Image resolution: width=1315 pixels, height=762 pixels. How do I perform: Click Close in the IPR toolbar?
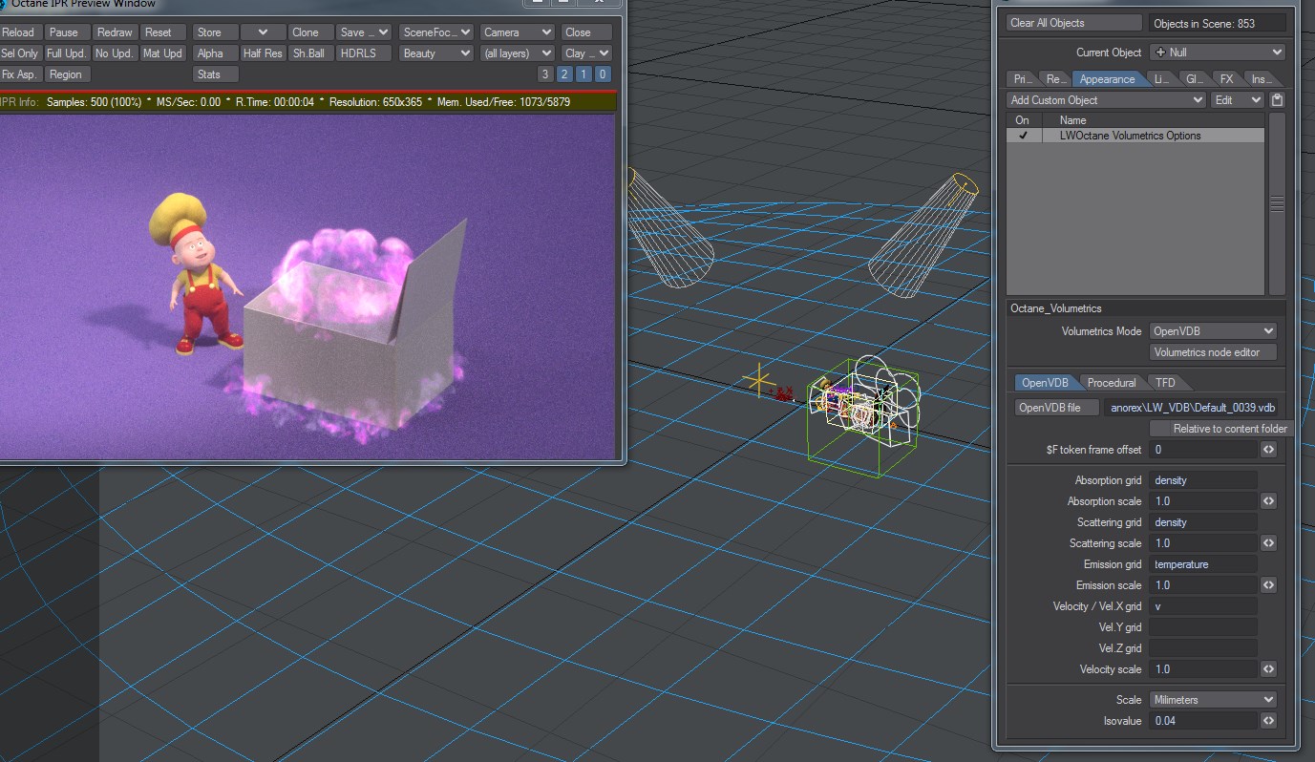click(586, 32)
